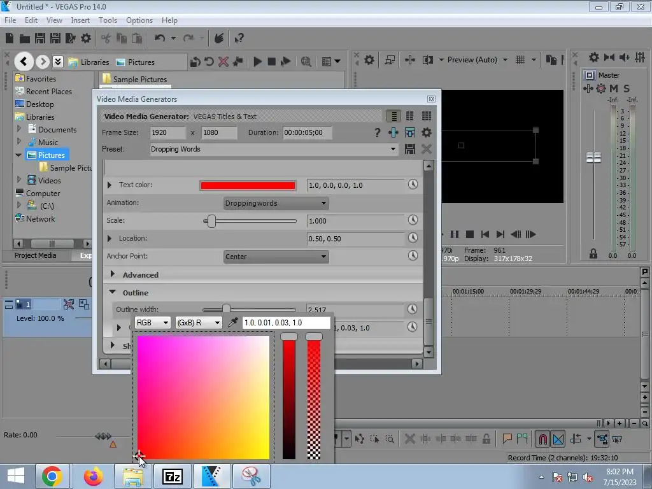
Task: Select Recent Places in explorer tree
Action: (x=48, y=92)
